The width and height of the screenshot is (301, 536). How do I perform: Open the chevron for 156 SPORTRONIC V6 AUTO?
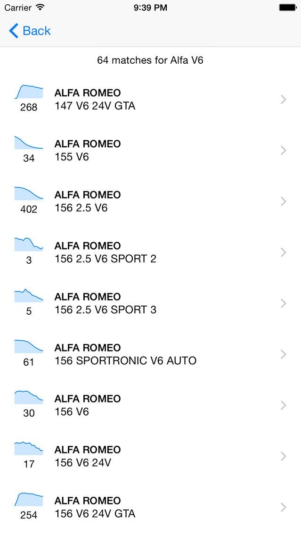point(283,354)
